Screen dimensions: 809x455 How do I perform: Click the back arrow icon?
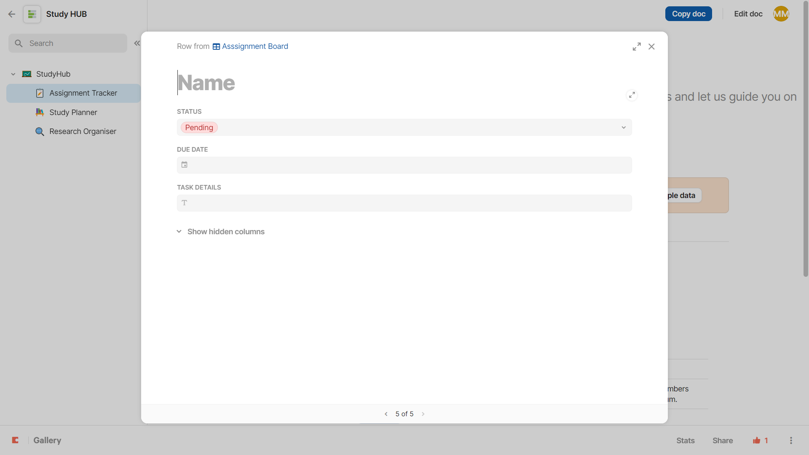[x=12, y=14]
